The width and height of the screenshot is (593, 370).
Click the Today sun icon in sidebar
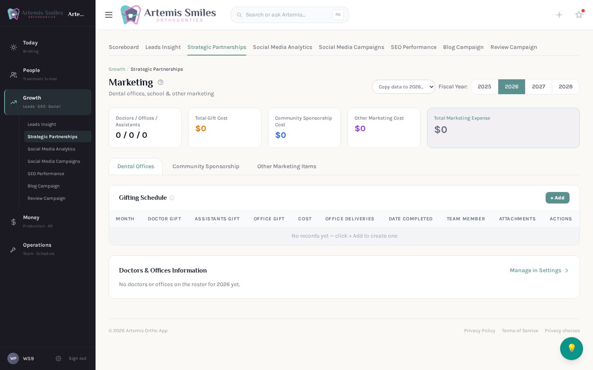[x=14, y=47]
